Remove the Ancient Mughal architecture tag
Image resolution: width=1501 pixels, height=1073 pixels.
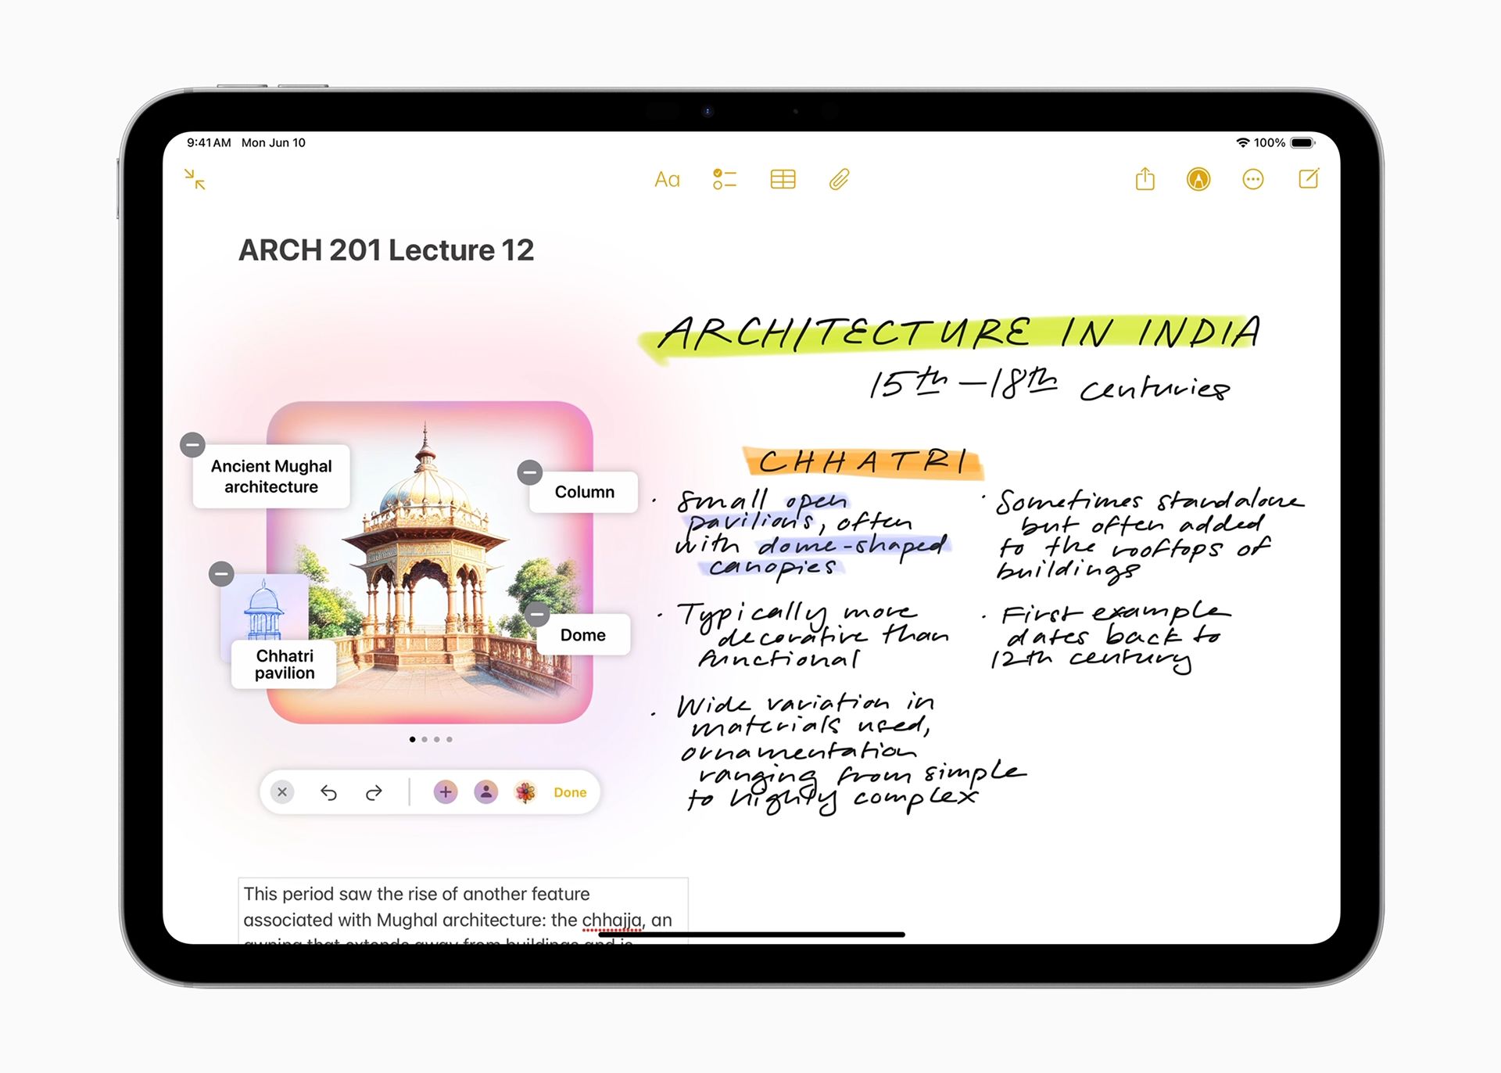coord(192,445)
